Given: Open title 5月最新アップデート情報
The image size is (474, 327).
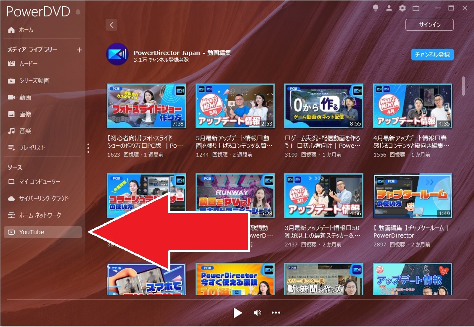Looking at the screenshot, I should click(234, 142).
